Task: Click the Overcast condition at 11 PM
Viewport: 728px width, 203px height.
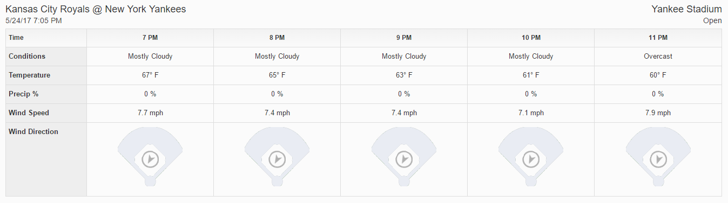Action: coord(658,56)
